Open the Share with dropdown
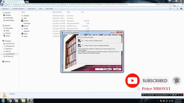 (x=32, y=9)
